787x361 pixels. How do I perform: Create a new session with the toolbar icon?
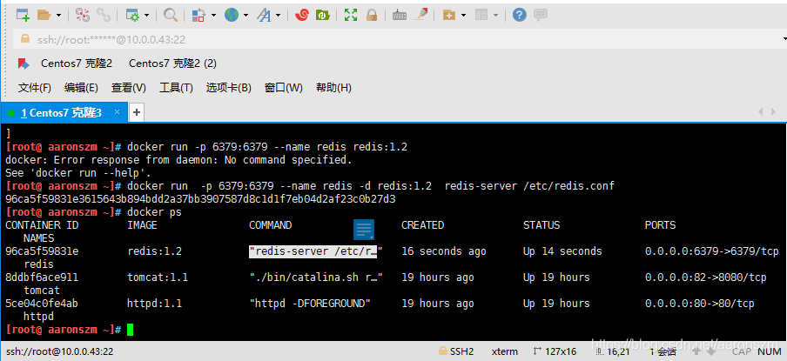23,15
